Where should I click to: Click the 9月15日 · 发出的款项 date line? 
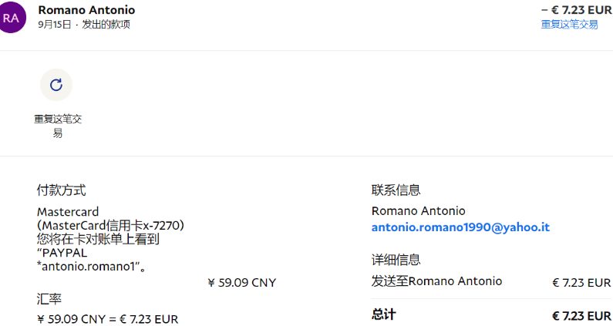click(83, 24)
